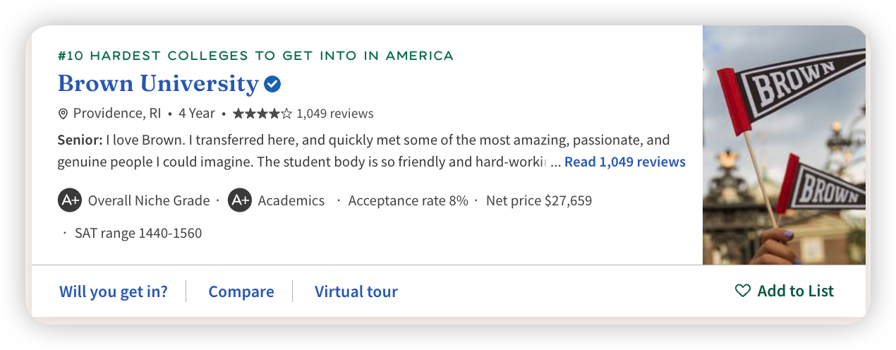Click the A+ badge for Academics
Screen dimensions: 896x350
tap(240, 200)
